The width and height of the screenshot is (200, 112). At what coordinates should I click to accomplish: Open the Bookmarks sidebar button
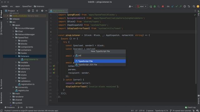click(1, 98)
